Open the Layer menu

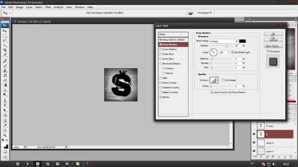[29, 7]
